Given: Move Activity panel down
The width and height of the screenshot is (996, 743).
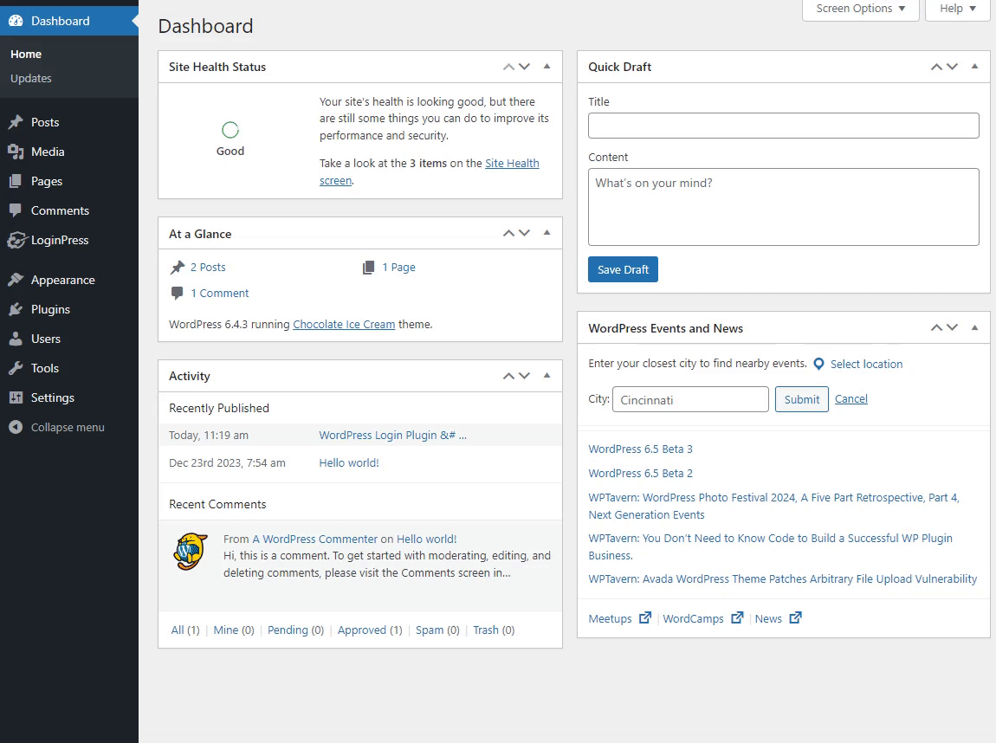Looking at the screenshot, I should click(x=524, y=376).
